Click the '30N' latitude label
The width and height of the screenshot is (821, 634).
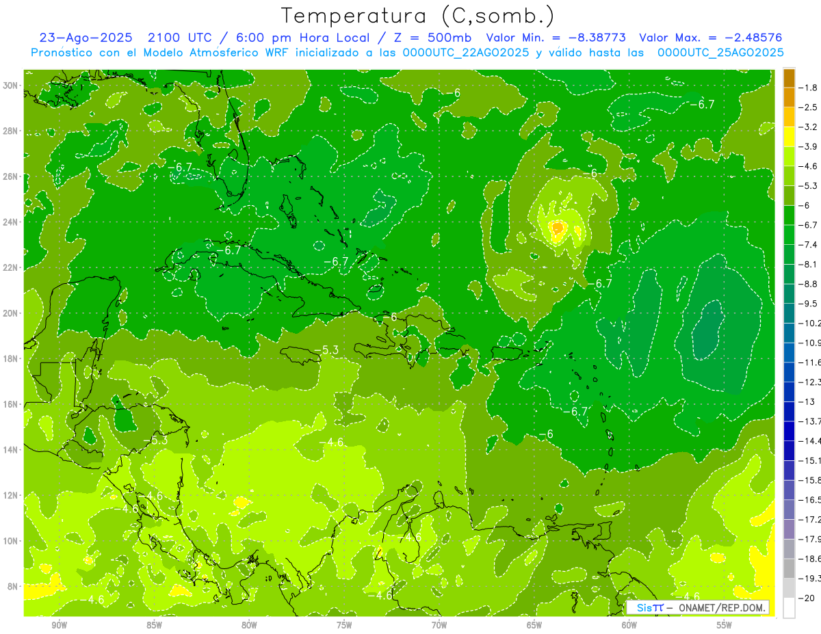tap(11, 85)
